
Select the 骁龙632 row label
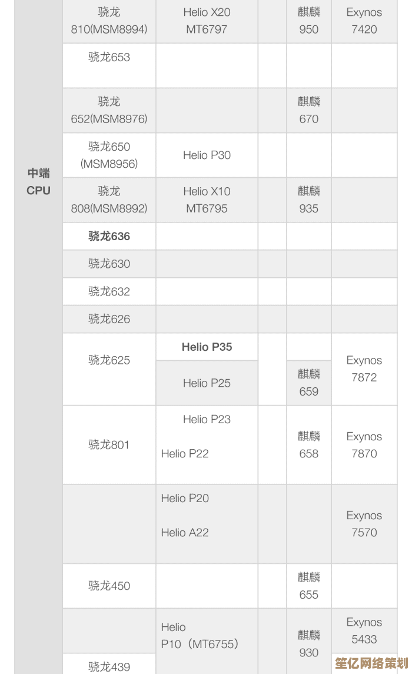tap(109, 291)
